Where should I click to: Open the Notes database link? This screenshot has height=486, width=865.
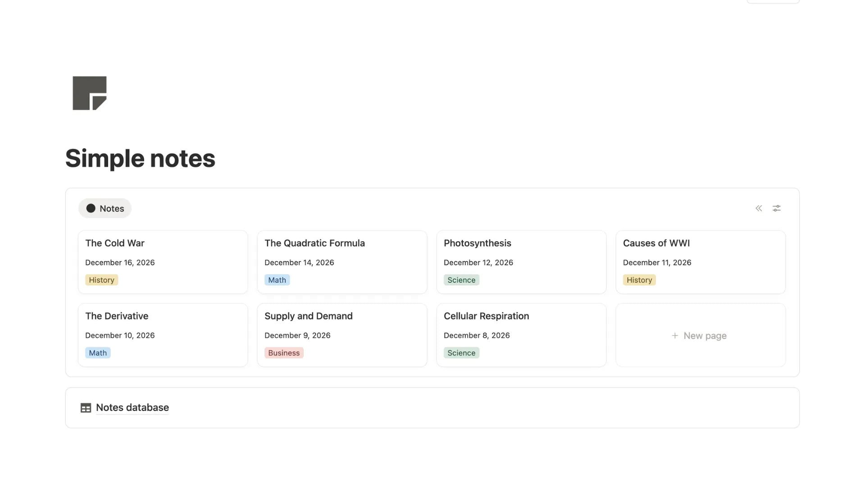pos(132,408)
